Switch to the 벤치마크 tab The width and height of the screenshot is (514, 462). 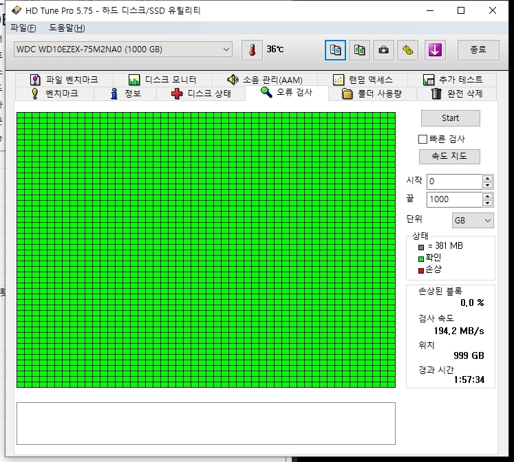click(55, 93)
